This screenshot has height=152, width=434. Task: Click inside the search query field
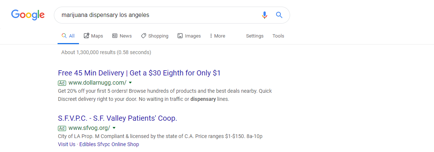pos(158,15)
